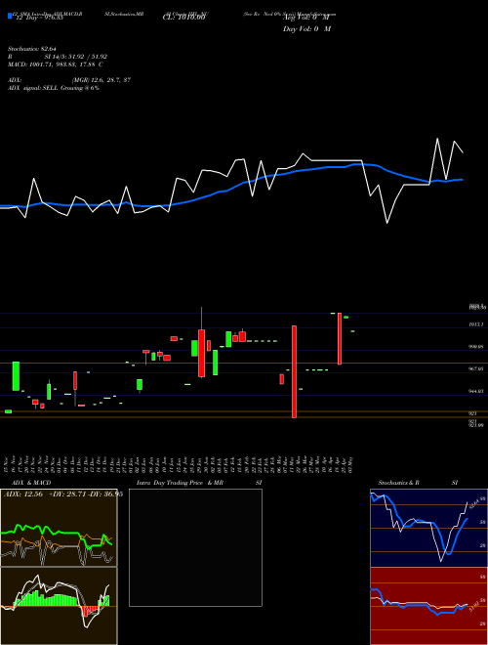Click the 'CL: 1010.00' closing price label
This screenshot has width=488, height=645.
(x=183, y=18)
